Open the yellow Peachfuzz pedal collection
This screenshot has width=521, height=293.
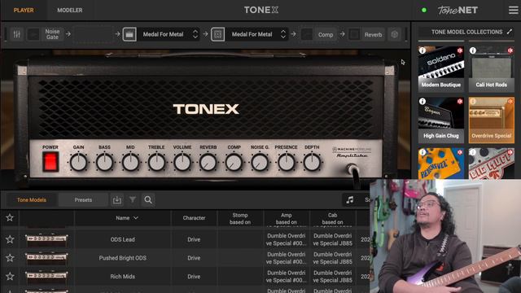pos(441,164)
